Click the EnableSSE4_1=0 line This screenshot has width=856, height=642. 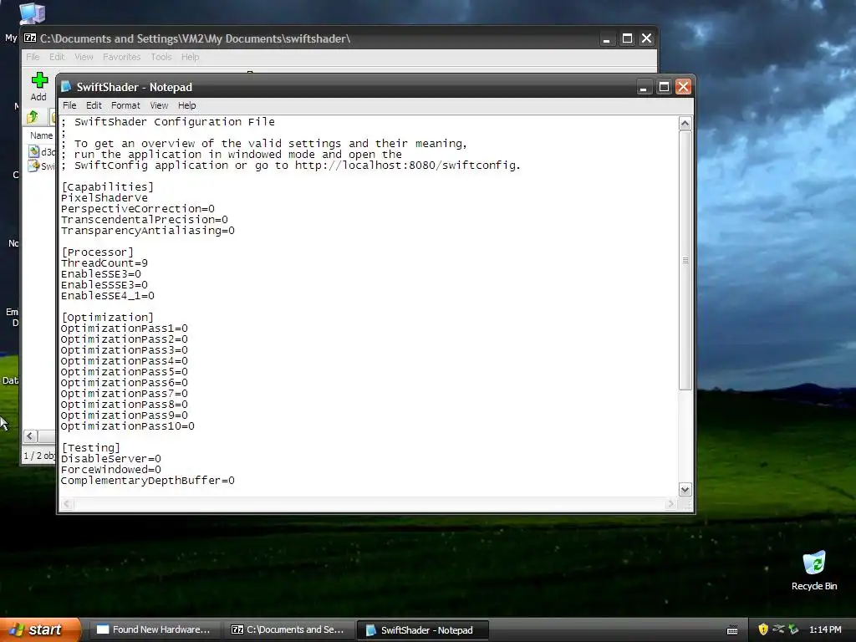tap(108, 296)
